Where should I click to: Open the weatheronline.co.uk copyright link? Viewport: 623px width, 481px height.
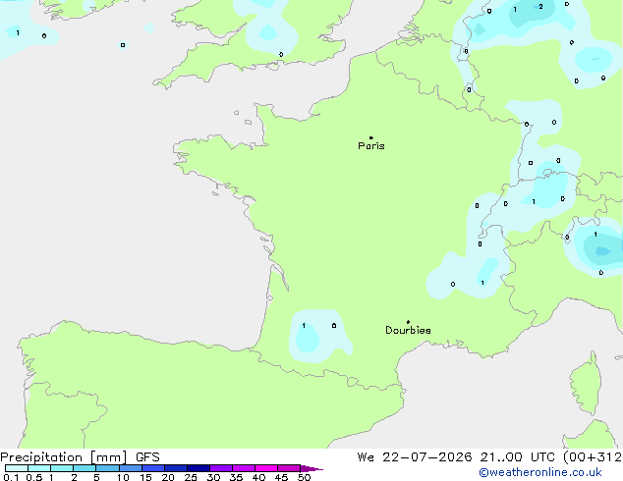pos(540,472)
